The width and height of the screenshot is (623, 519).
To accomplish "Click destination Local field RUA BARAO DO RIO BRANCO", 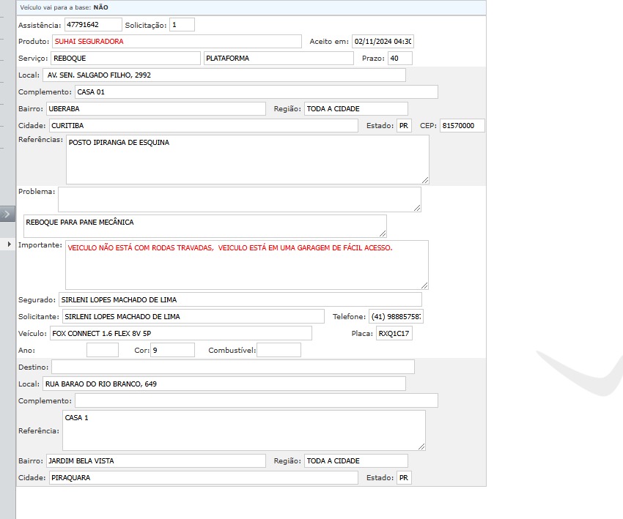I will (x=224, y=384).
